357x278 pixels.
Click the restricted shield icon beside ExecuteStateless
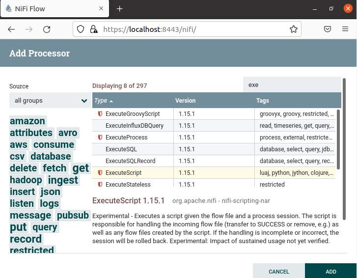click(100, 185)
